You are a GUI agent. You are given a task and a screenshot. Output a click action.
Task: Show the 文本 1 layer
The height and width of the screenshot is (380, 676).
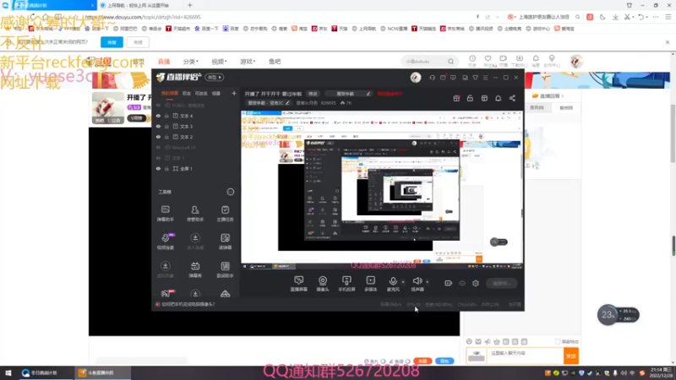click(158, 158)
